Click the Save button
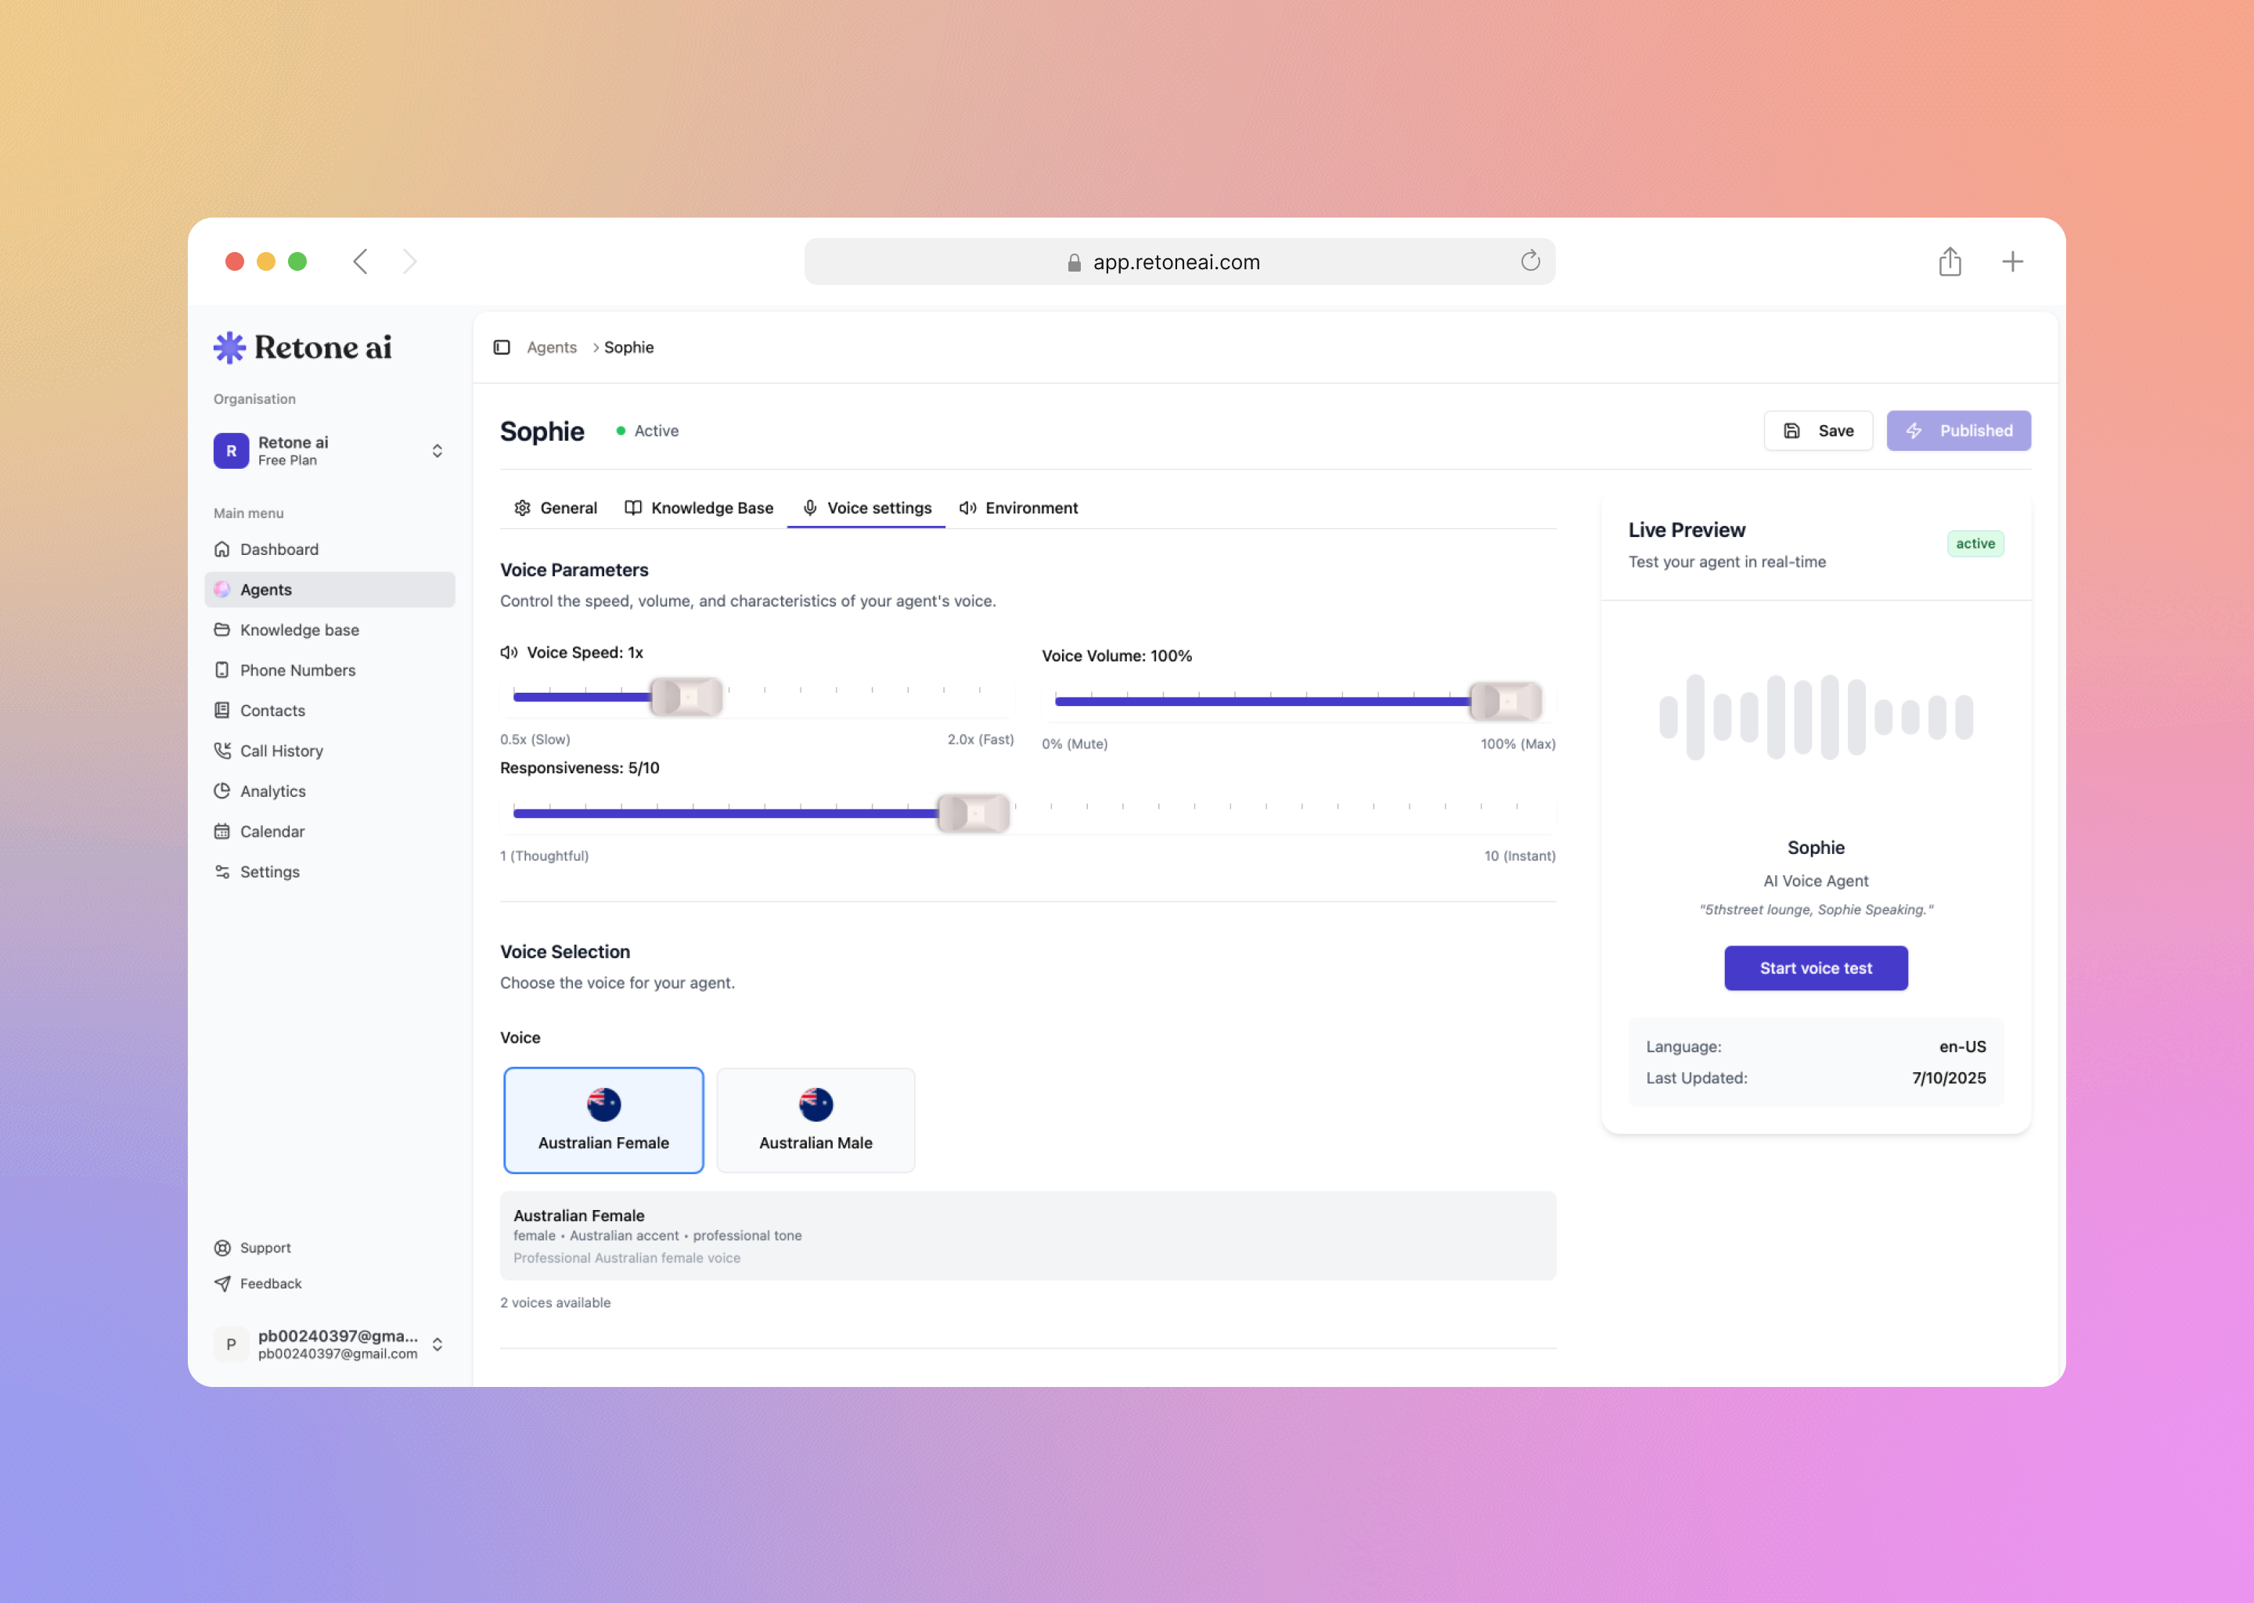Viewport: 2254px width, 1603px height. tap(1818, 431)
